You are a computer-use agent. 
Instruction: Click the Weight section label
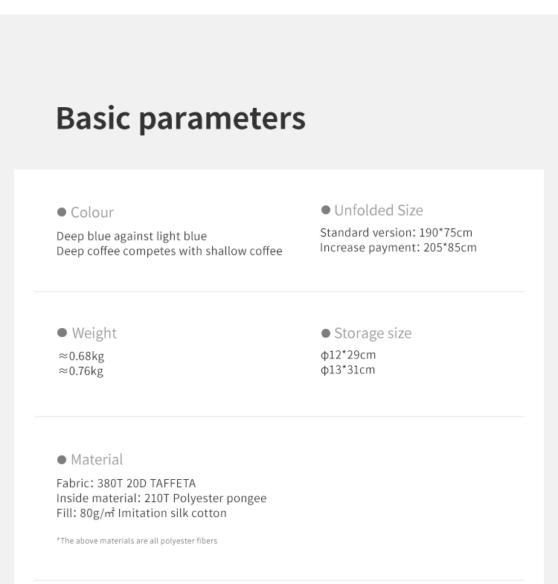pos(94,333)
